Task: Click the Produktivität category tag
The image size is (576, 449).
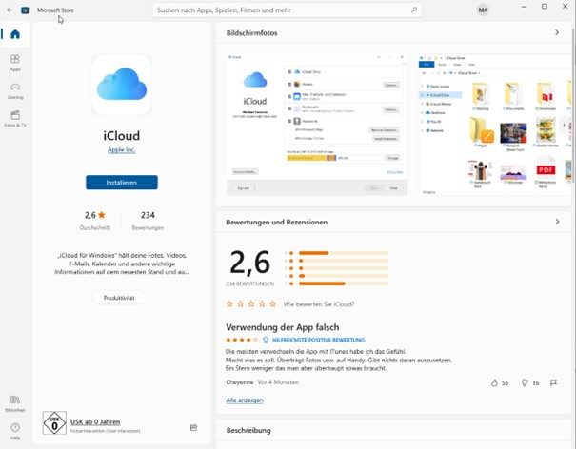Action: click(119, 298)
